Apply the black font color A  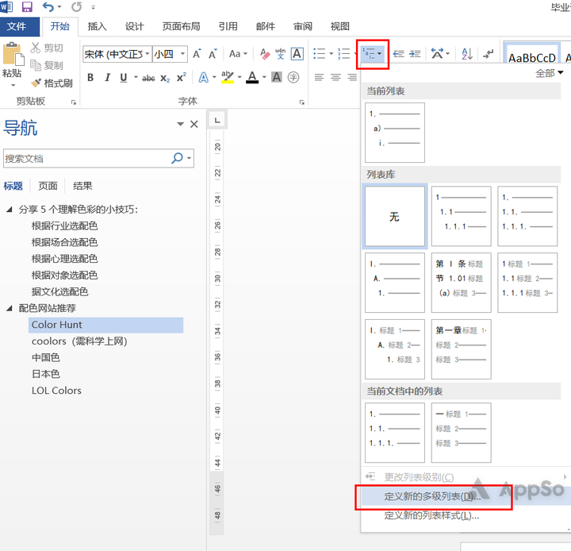(x=252, y=77)
